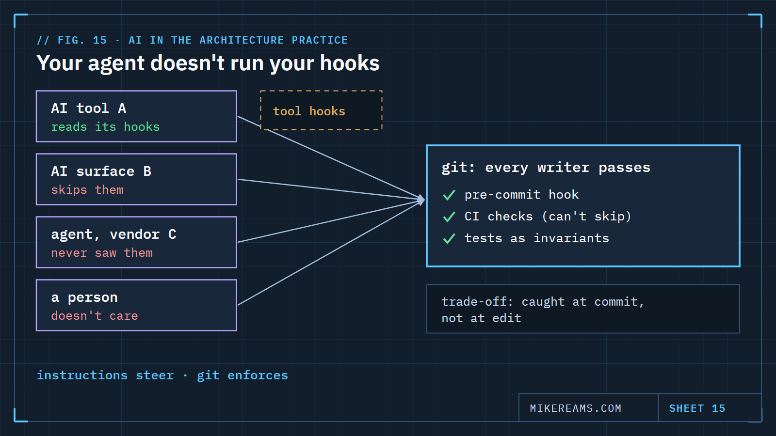Click the arrowhead converging on the git box
The width and height of the screenshot is (776, 436).
(x=421, y=200)
